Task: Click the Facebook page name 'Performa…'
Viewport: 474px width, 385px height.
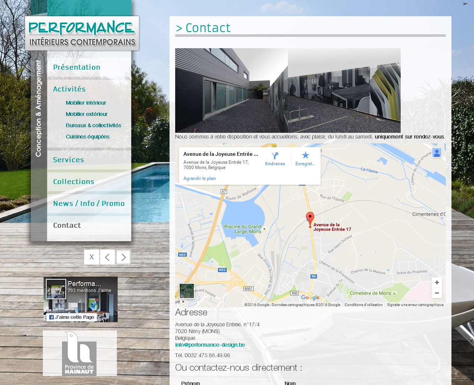Action: (85, 284)
